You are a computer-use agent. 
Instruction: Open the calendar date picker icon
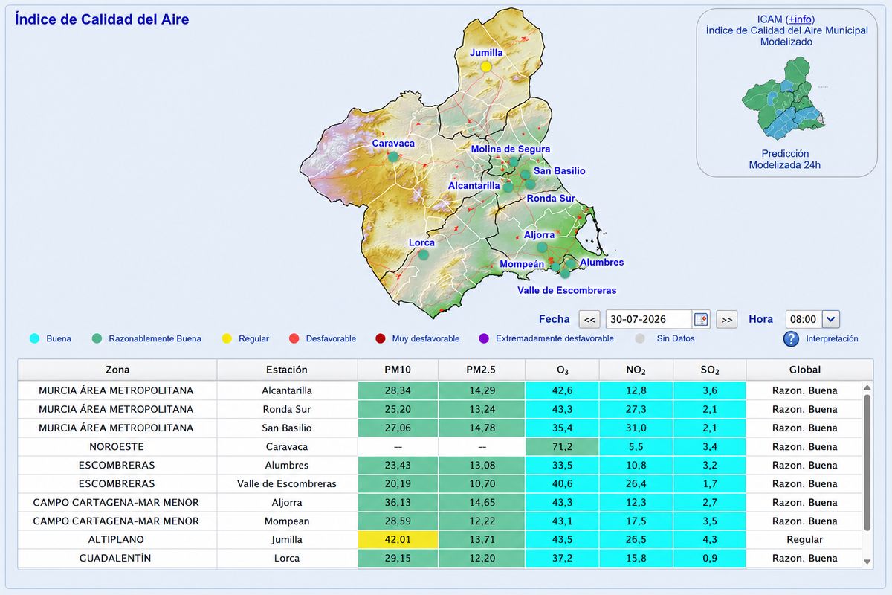[x=700, y=320]
